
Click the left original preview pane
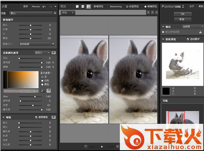(x=84, y=80)
